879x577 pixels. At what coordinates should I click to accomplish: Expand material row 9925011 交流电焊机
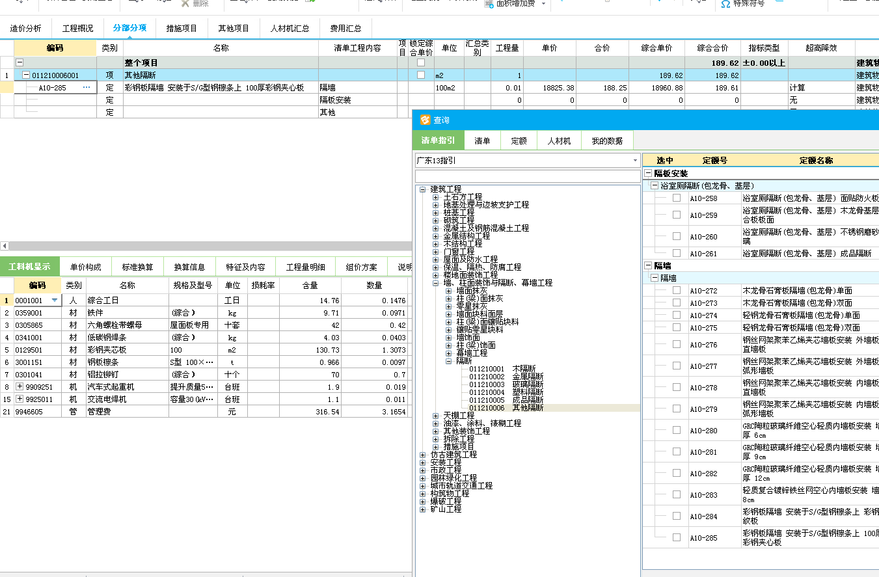(20, 399)
